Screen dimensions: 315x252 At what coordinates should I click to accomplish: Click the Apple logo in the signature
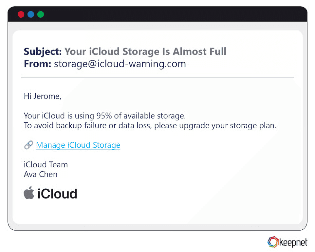coord(29,193)
